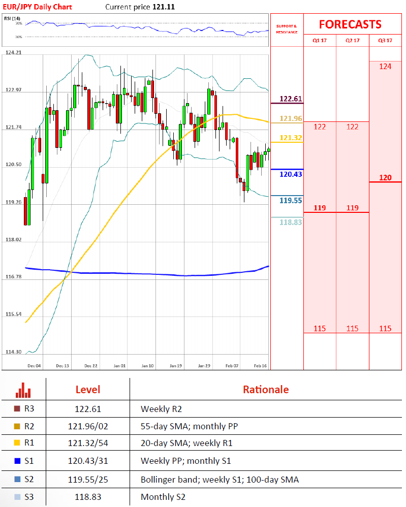Click the 122.97 price axis label
Image resolution: width=406 pixels, height=507 pixels.
click(14, 89)
